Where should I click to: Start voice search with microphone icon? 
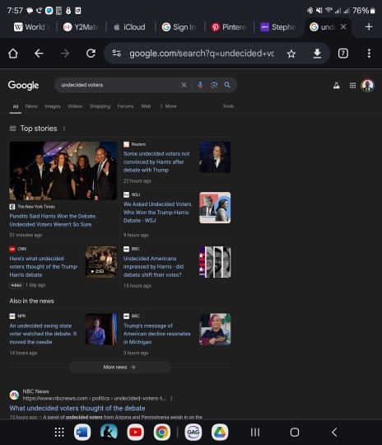(x=200, y=85)
